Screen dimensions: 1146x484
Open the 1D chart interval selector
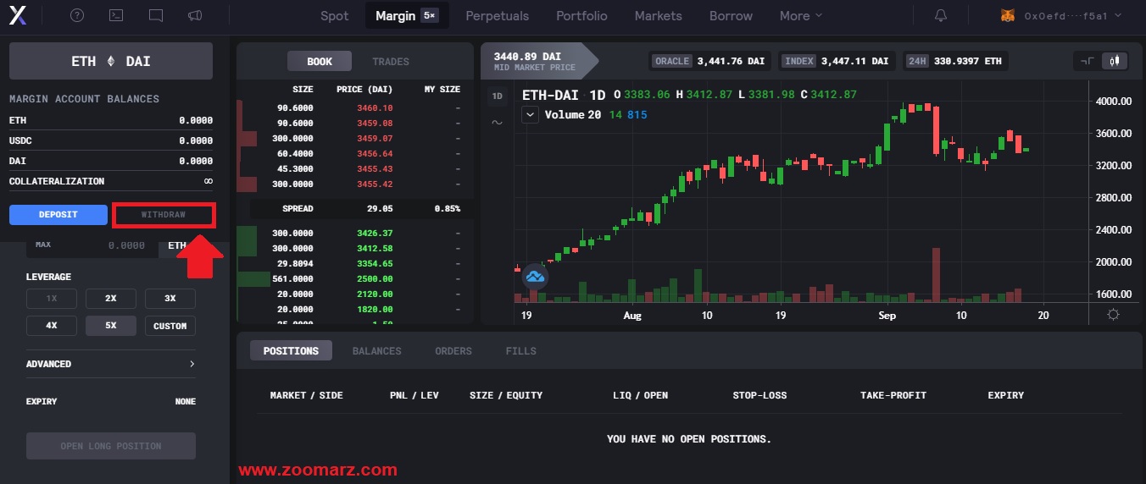497,96
